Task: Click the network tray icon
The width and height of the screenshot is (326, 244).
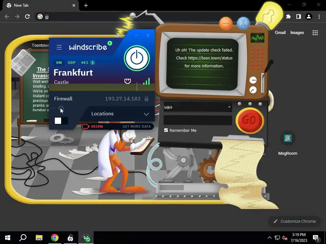Action: click(x=277, y=238)
